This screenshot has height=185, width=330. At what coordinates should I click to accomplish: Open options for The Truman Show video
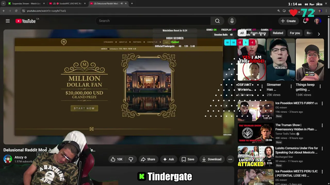click(322, 125)
